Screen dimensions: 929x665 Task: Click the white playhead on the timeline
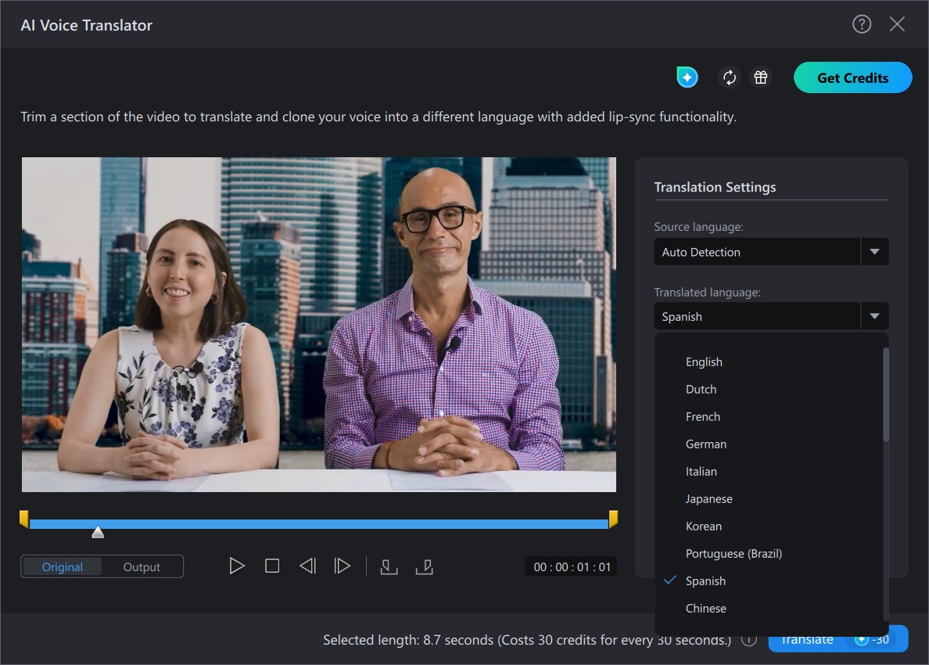98,532
